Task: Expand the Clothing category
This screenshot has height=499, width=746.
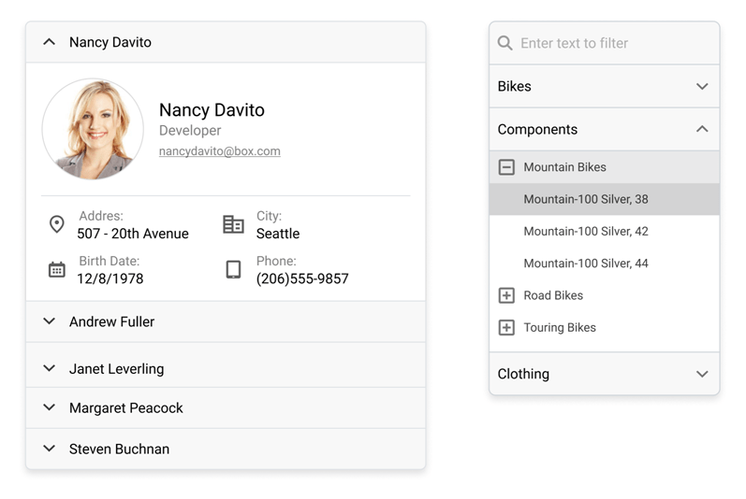Action: (702, 374)
